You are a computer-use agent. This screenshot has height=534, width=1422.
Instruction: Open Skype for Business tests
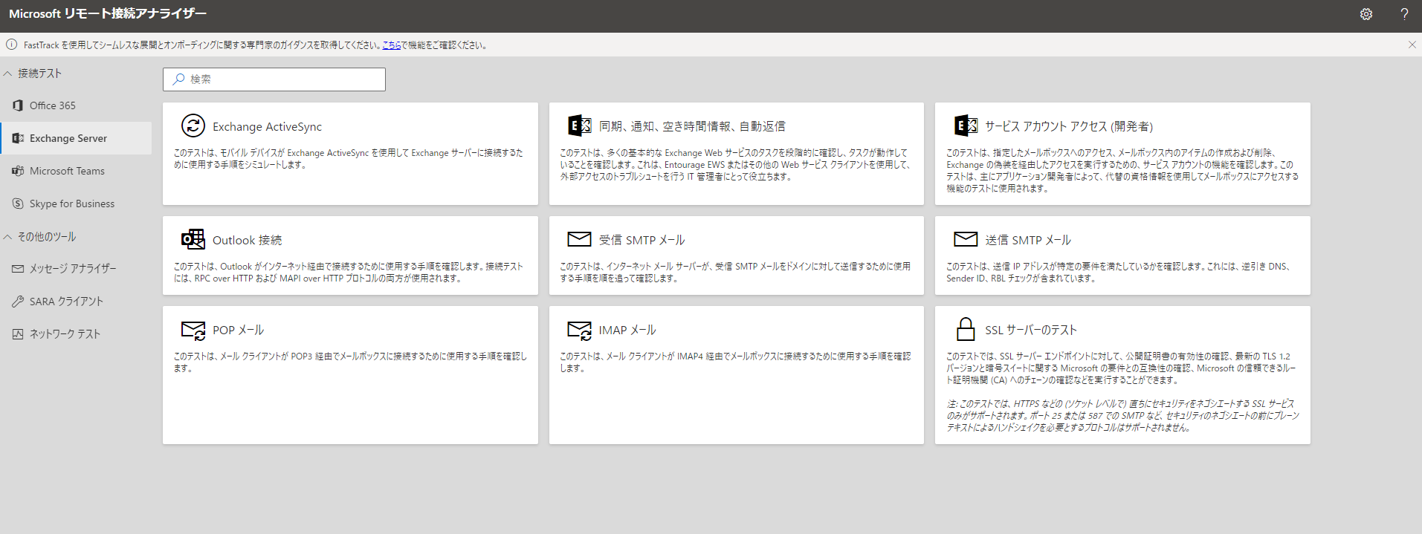coord(76,203)
